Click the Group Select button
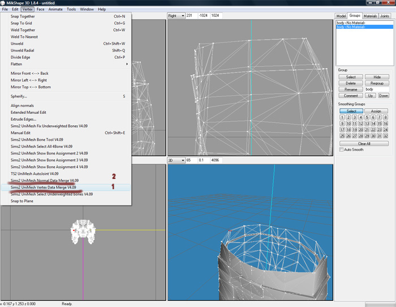Screen dimensions: 396x307 (x=351, y=77)
